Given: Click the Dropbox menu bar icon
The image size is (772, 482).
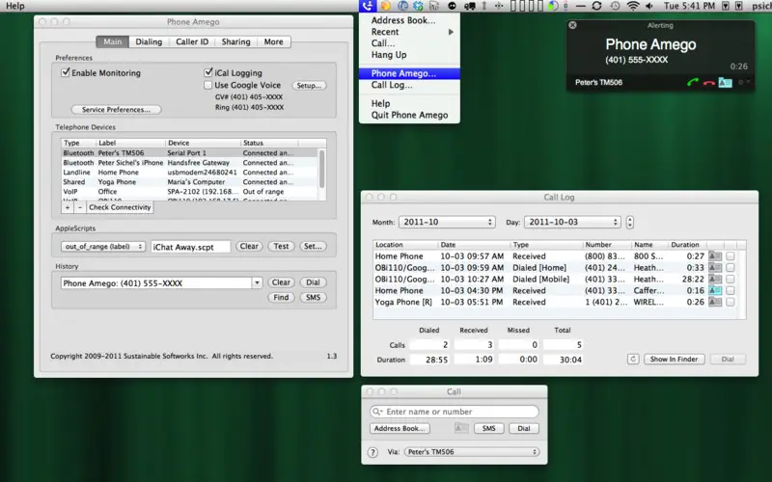Looking at the screenshot, I should pyautogui.click(x=418, y=6).
